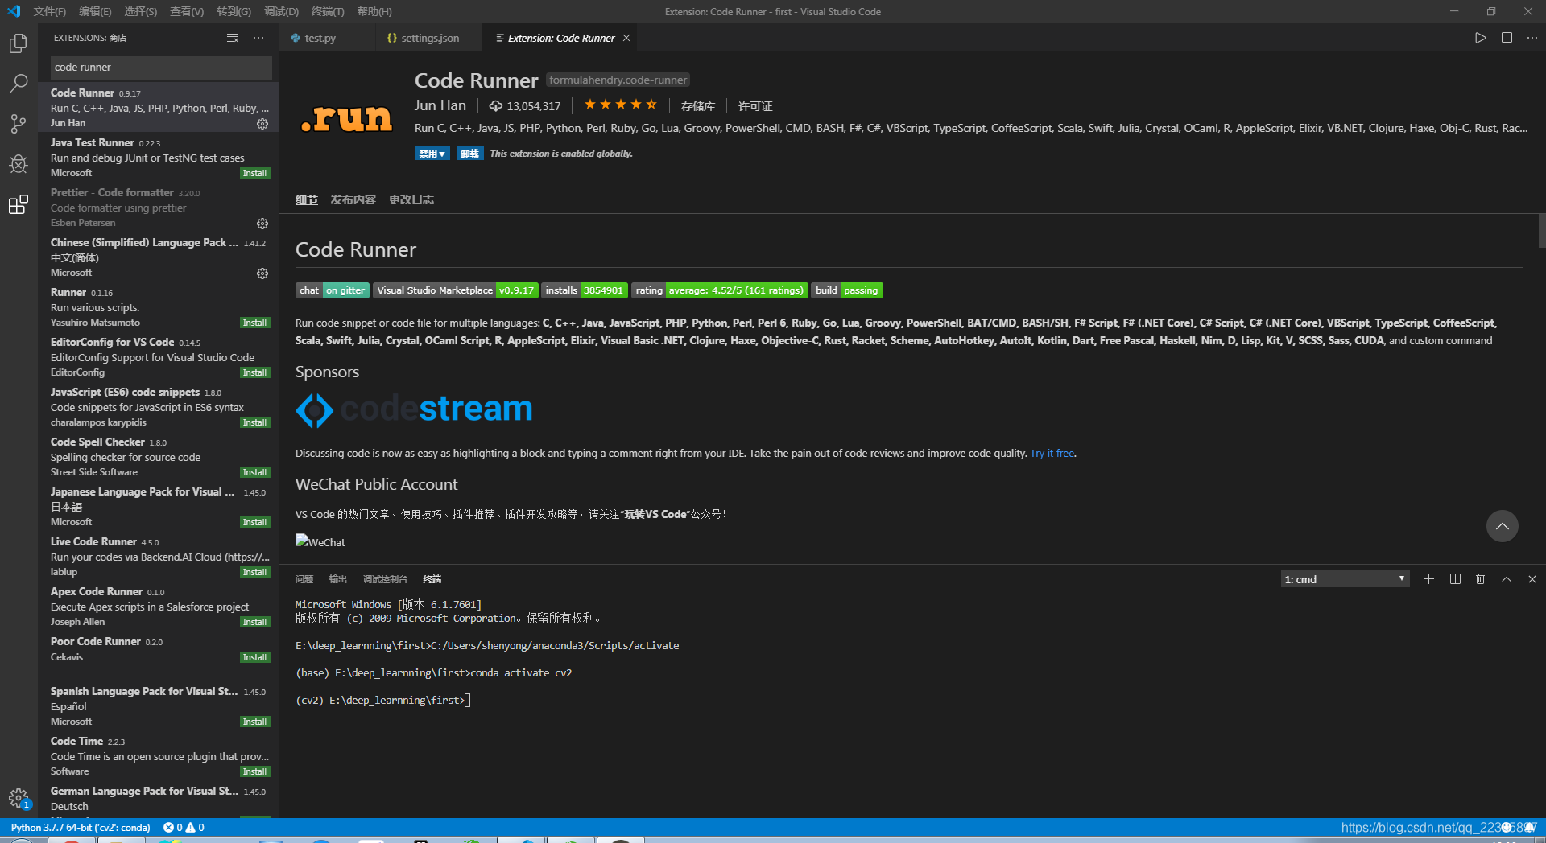Select Python 3.7.7 interpreter in status bar
The image size is (1546, 843).
tap(81, 827)
